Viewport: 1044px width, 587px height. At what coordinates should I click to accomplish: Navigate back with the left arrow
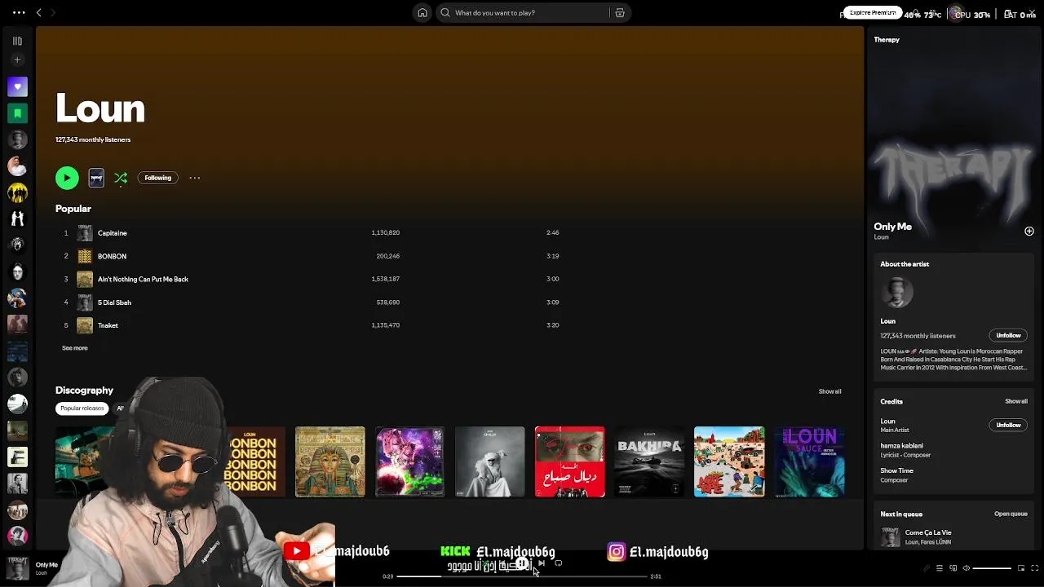click(x=38, y=13)
